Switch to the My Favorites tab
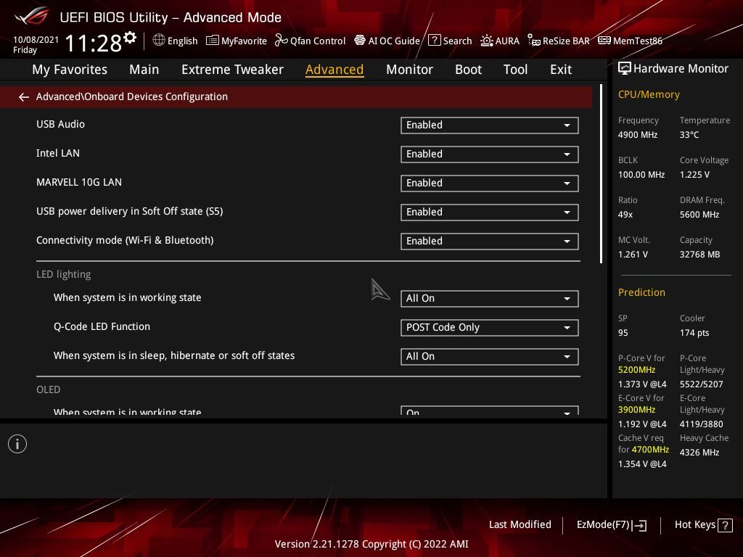 (x=70, y=70)
